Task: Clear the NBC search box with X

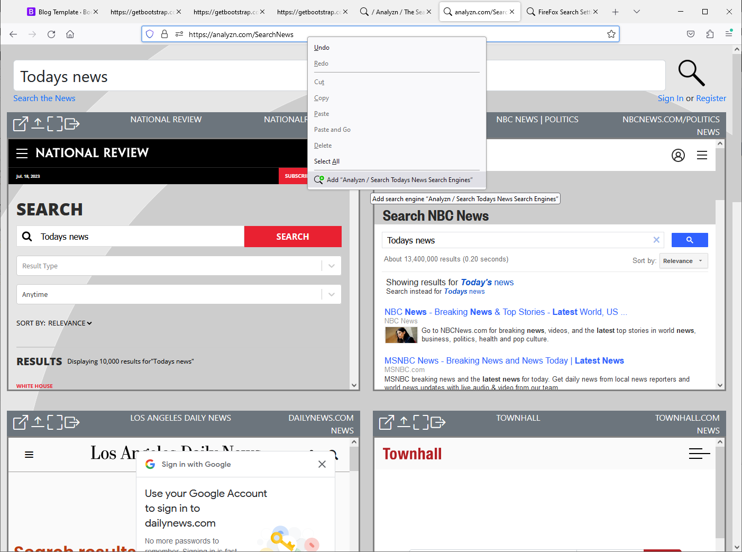Action: tap(656, 240)
